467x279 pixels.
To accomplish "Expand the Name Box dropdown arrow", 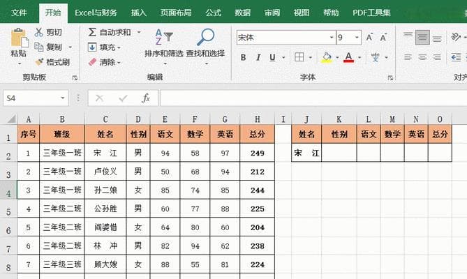I will tap(63, 98).
